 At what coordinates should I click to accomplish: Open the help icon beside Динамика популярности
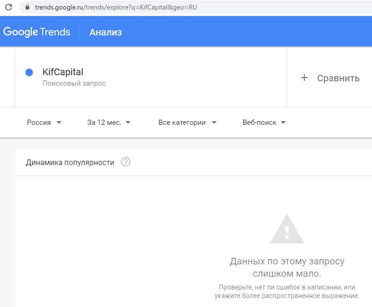[125, 162]
